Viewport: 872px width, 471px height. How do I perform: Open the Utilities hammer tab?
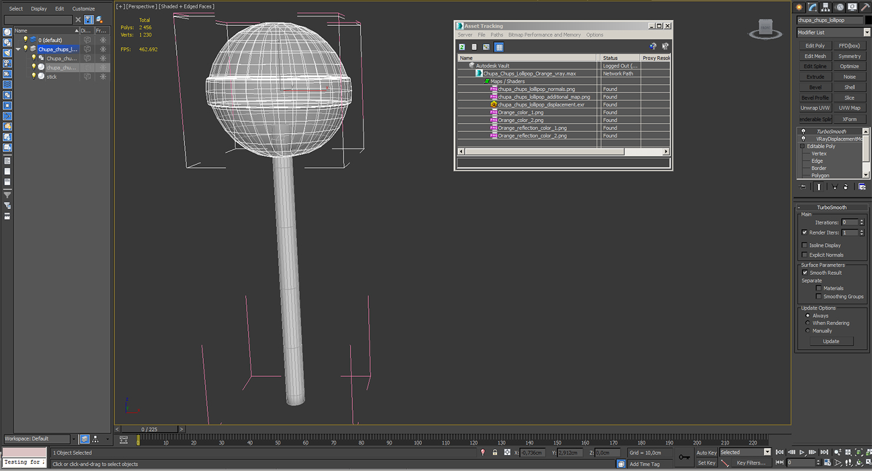click(x=866, y=7)
